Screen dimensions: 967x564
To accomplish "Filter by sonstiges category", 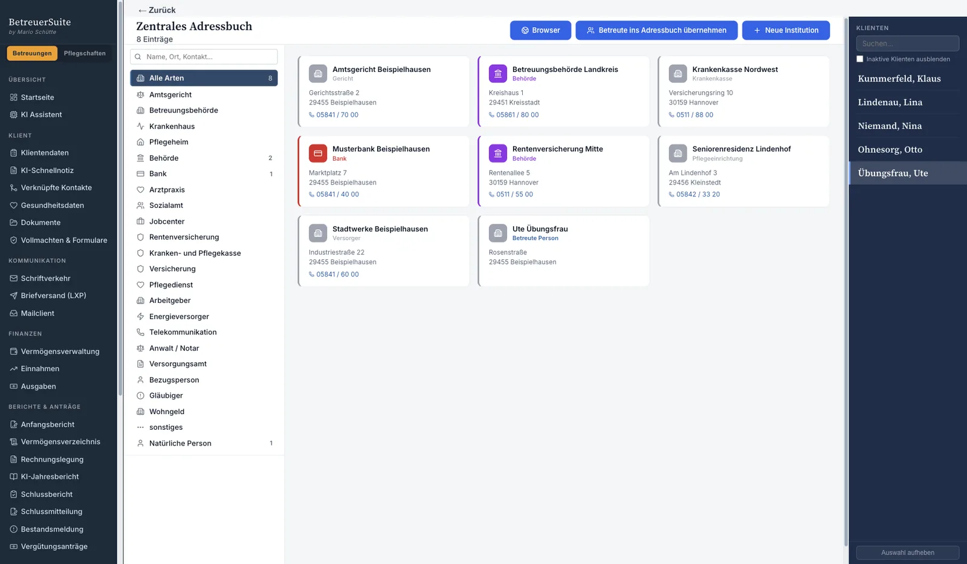I will click(204, 427).
